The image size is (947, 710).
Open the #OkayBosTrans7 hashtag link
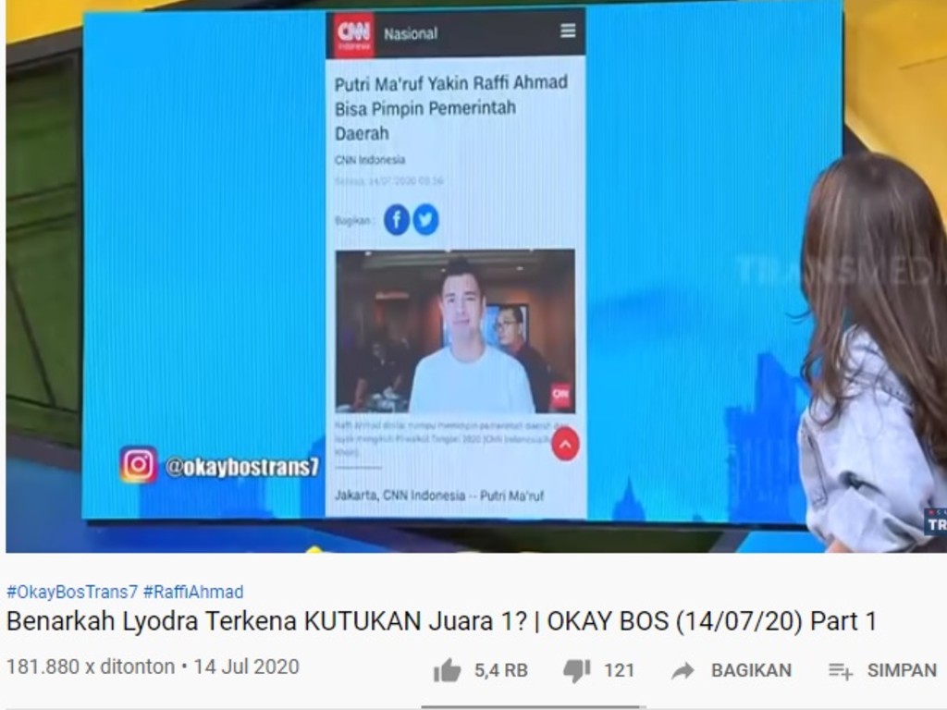coord(72,592)
